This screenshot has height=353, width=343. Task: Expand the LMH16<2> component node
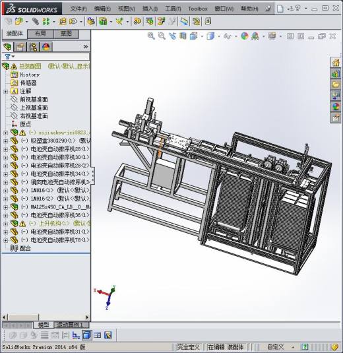tap(6, 199)
